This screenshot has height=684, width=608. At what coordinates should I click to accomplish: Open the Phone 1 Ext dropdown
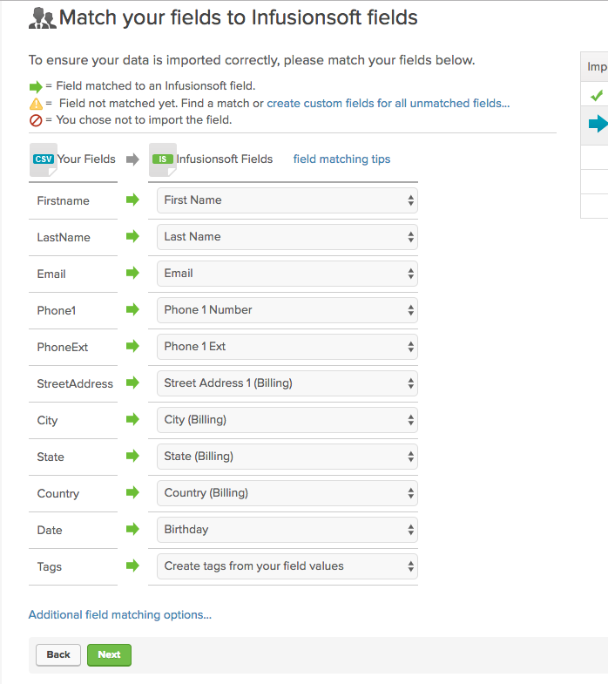click(287, 347)
